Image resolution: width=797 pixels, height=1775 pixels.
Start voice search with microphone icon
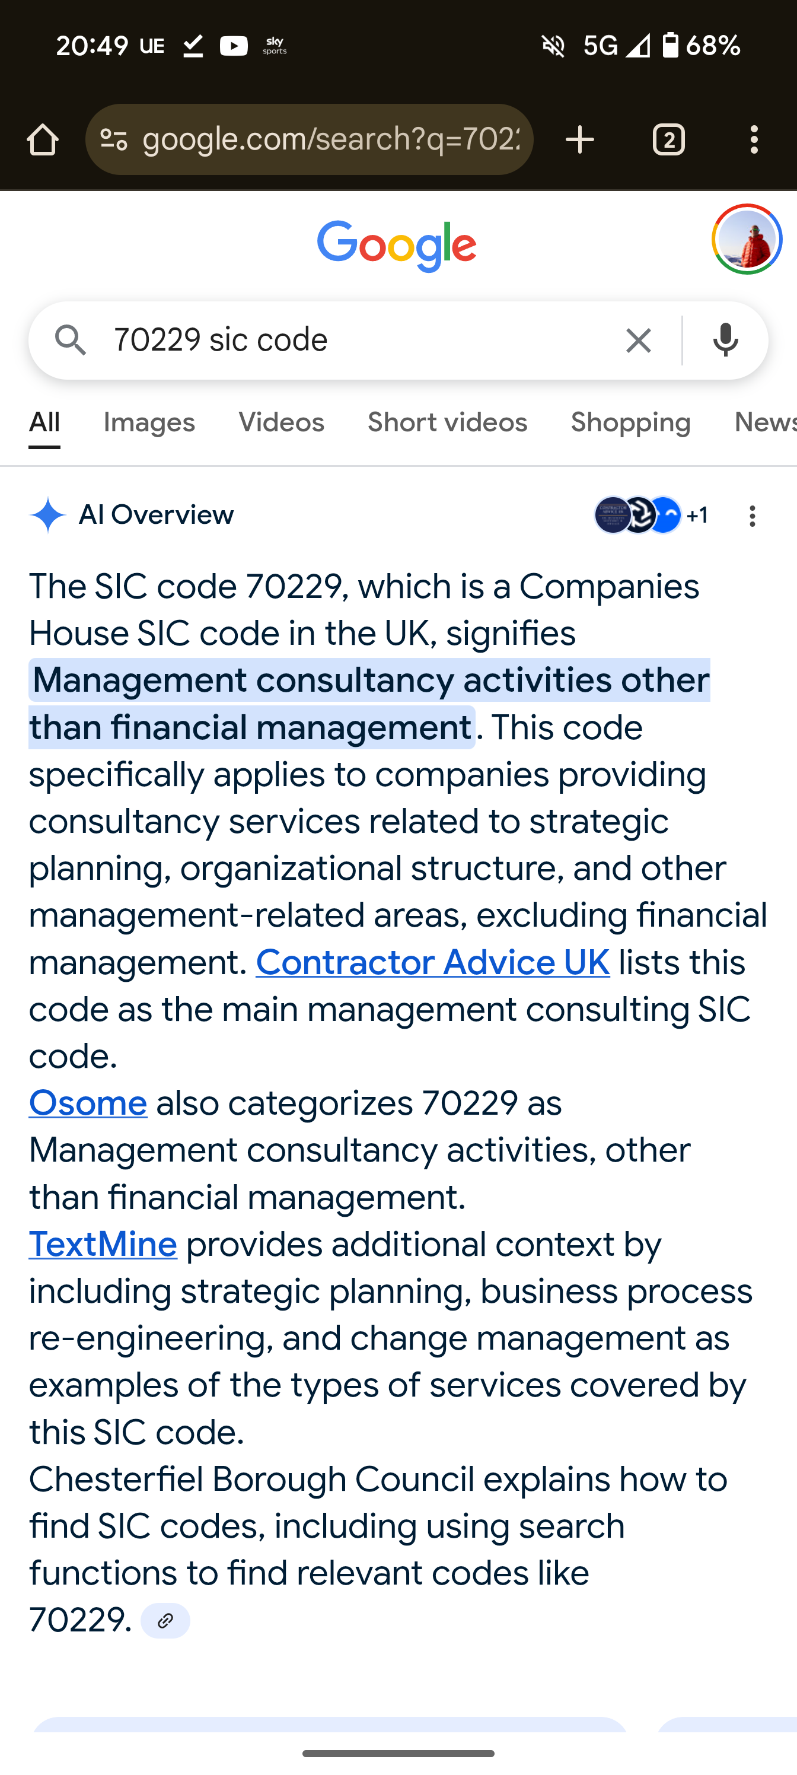click(725, 341)
